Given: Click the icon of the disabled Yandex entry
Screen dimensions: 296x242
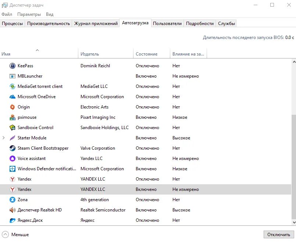Looking at the screenshot, I should pos(13,179).
